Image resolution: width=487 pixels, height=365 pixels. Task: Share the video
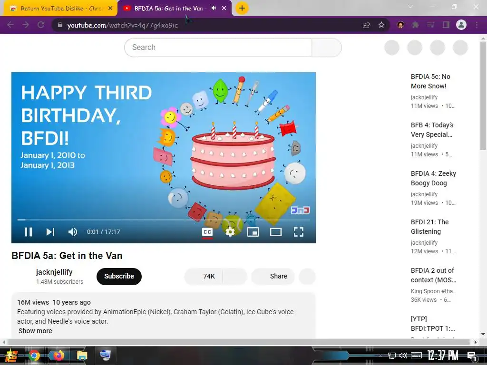point(273,276)
